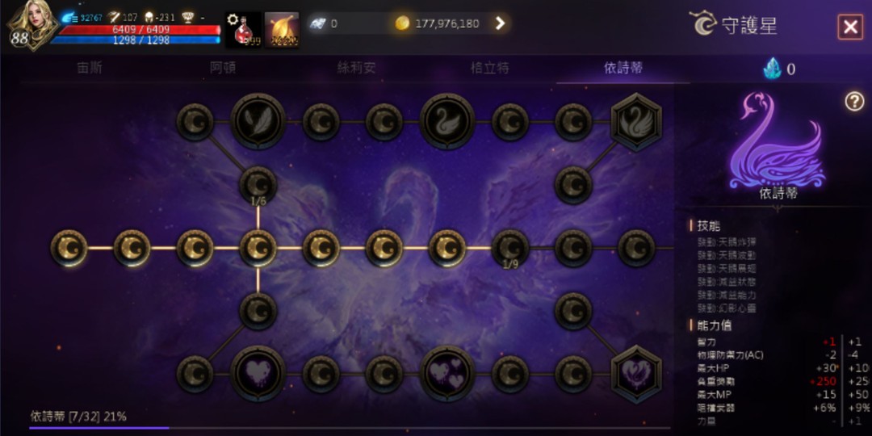Screen dimensions: 872x436
Task: Switch to the 絲莉安 tab
Action: click(357, 69)
